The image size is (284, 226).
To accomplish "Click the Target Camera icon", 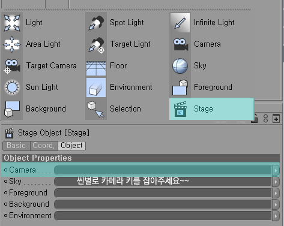I will pyautogui.click(x=12, y=66).
